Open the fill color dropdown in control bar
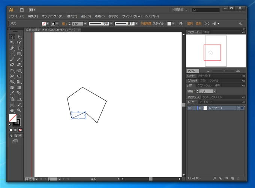 click(48, 24)
